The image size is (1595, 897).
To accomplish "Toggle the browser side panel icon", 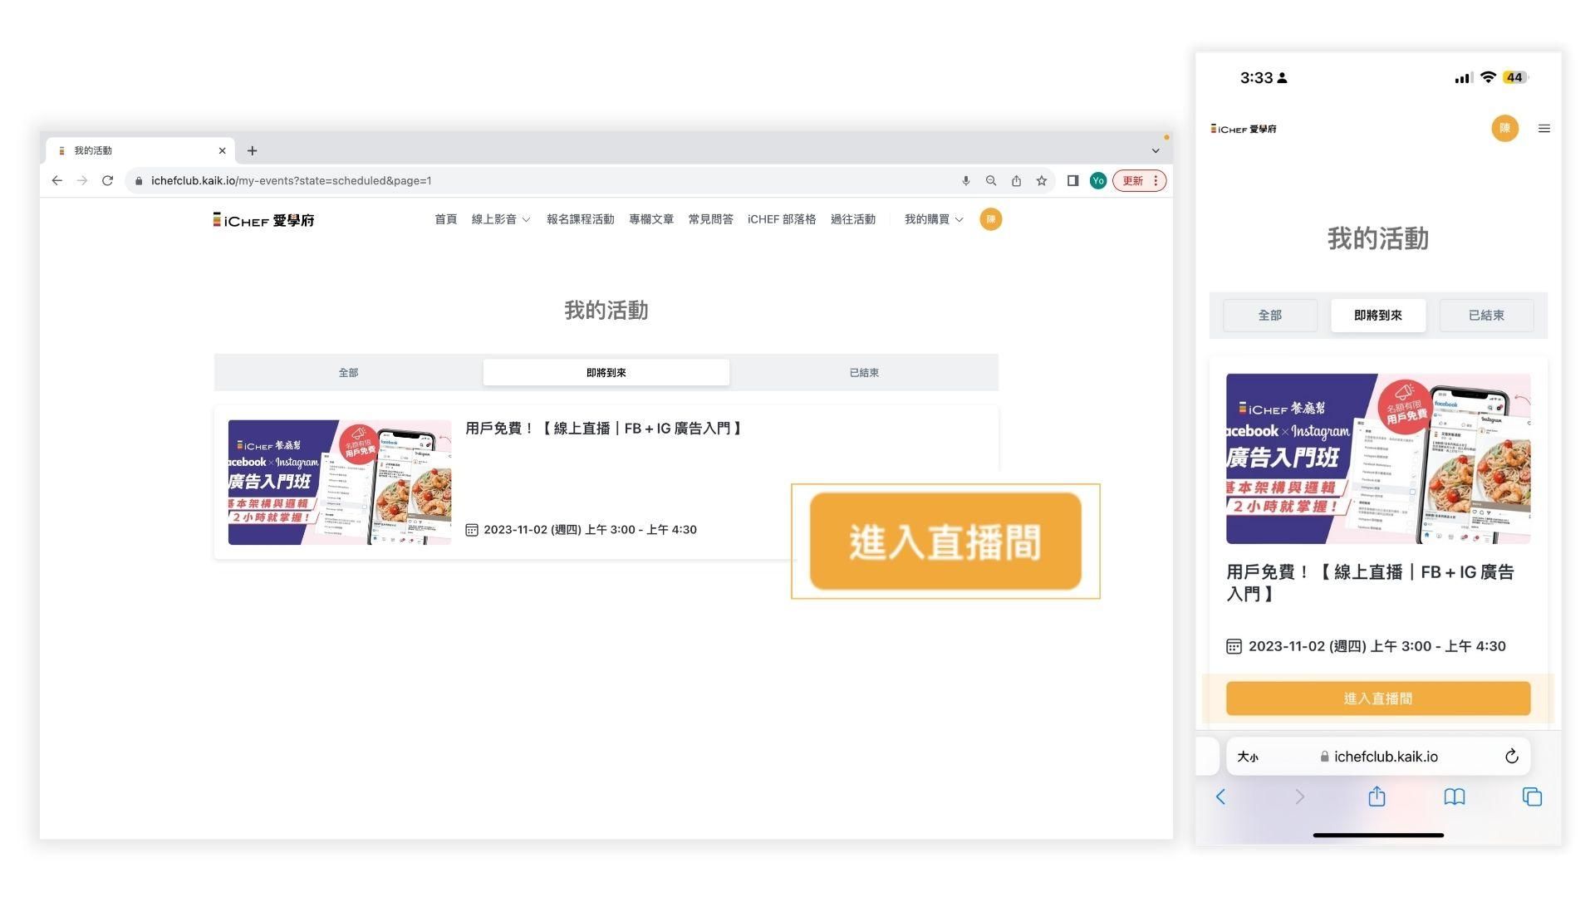I will (x=1072, y=180).
